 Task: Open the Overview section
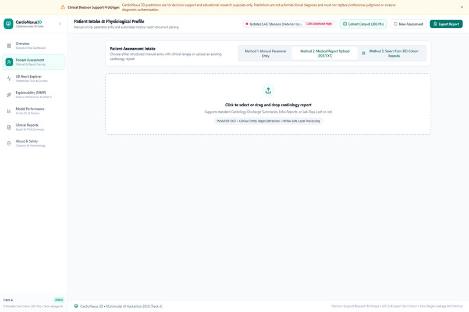34,46
